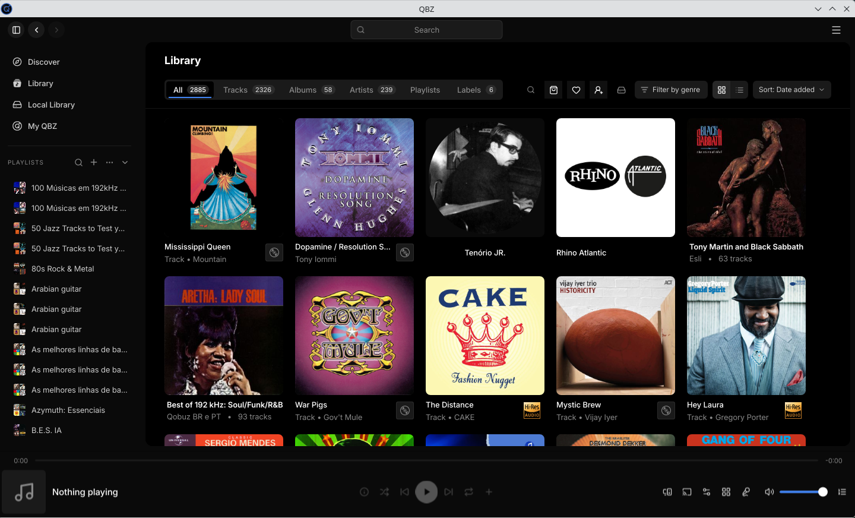Viewport: 855px width, 518px height.
Task: Click the library search magnifier icon
Action: click(531, 90)
